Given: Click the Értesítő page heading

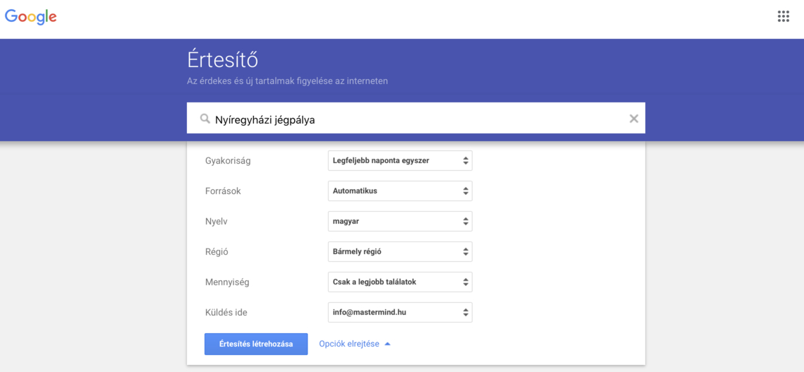Looking at the screenshot, I should click(223, 61).
